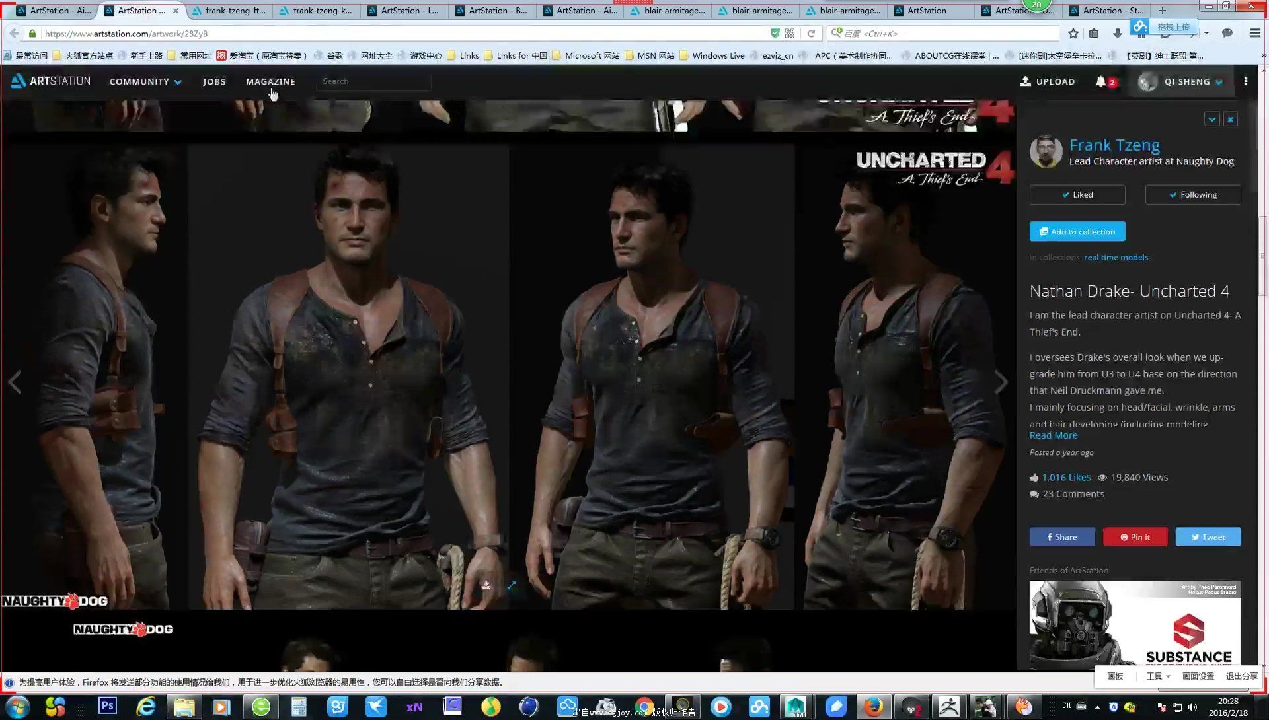Switch to the 'ArtStation - B...' tab
The height and width of the screenshot is (720, 1269).
click(x=492, y=10)
